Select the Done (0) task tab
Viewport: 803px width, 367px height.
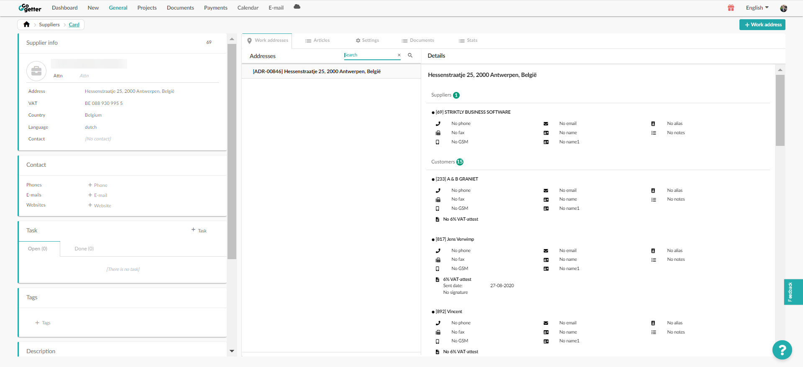[x=84, y=249]
